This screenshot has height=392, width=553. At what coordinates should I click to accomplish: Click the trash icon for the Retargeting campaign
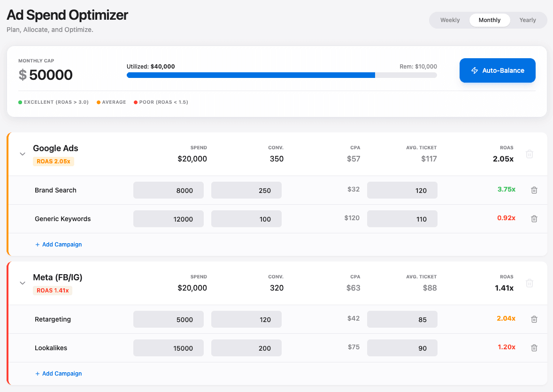pyautogui.click(x=534, y=319)
